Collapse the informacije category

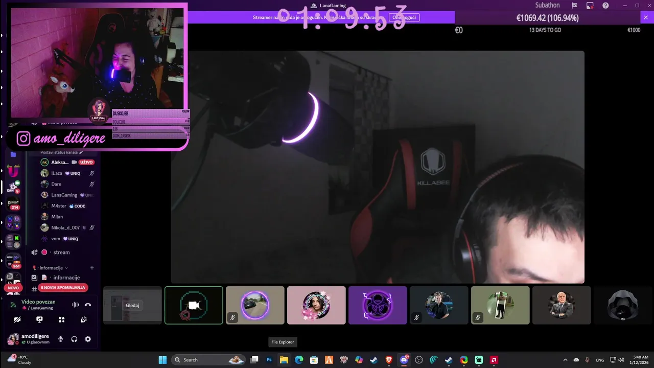50,268
